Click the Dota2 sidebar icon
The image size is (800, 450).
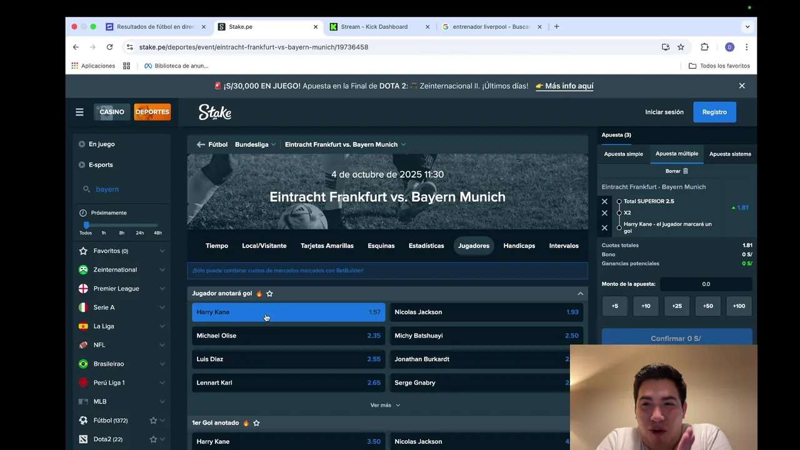(x=83, y=439)
